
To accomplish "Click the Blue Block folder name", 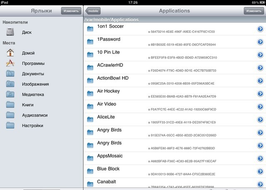I will 108,169.
